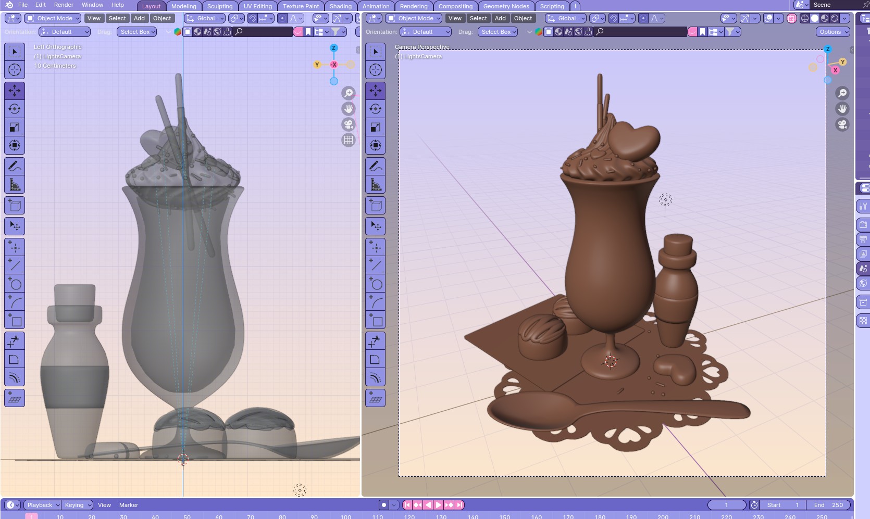Select the Scale tool in camera viewport
Image resolution: width=870 pixels, height=519 pixels.
pyautogui.click(x=376, y=127)
